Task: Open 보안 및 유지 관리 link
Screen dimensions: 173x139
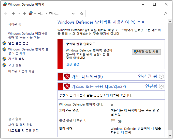Action: click(20, 125)
